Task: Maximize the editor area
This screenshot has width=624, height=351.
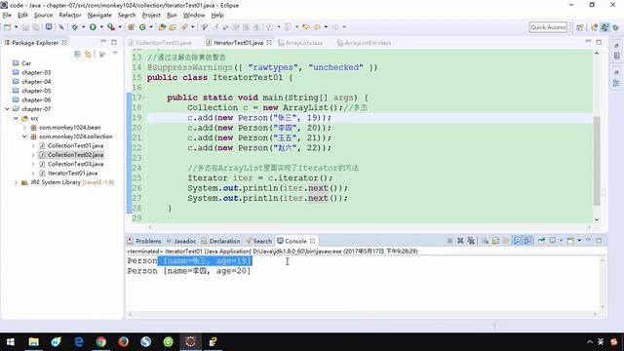Action: [599, 42]
